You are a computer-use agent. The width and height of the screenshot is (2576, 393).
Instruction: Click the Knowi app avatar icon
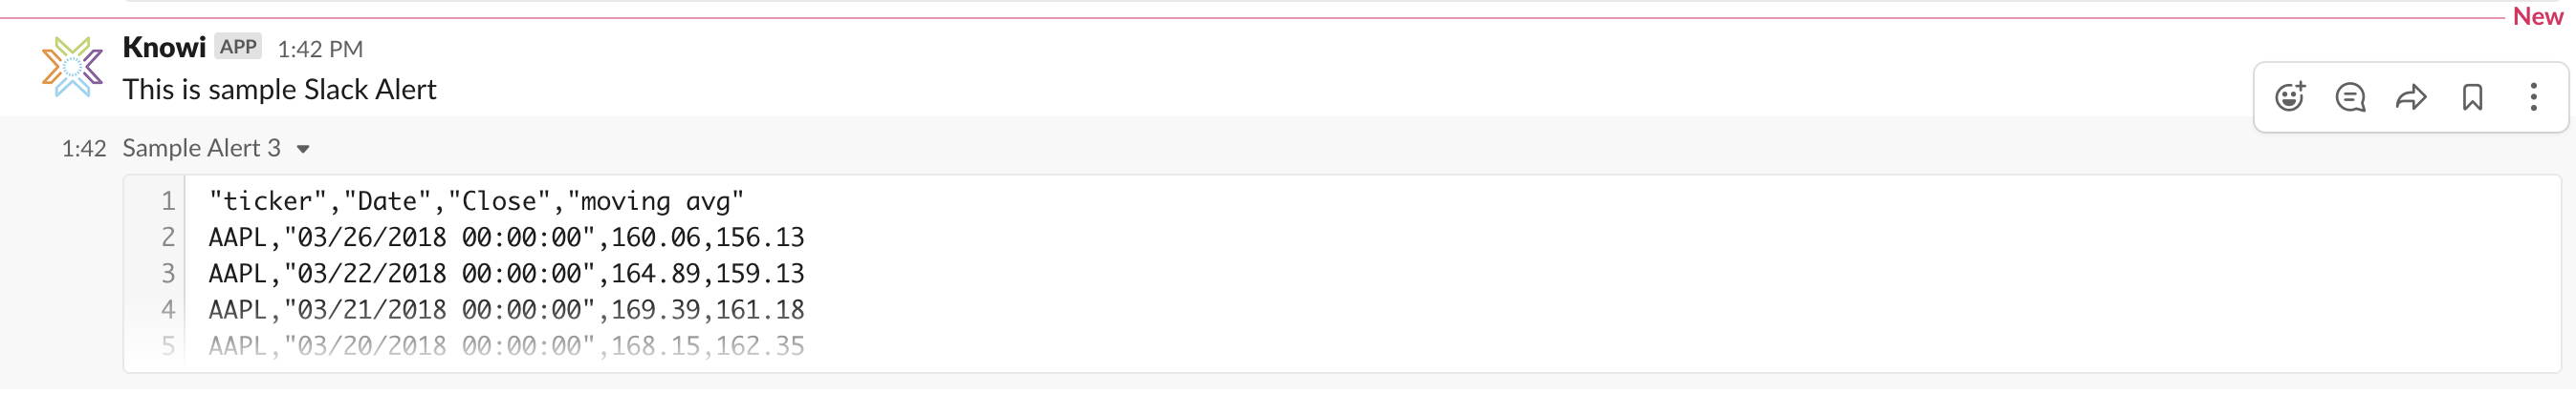click(72, 67)
